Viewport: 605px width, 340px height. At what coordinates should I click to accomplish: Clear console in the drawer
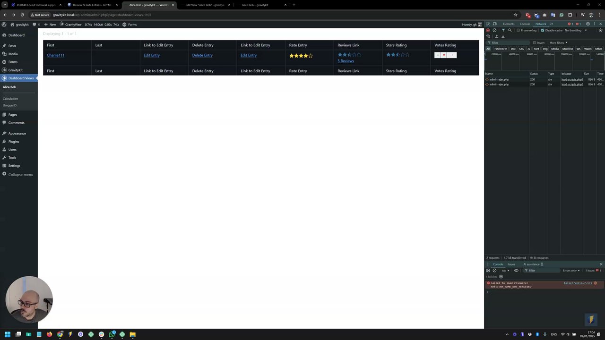(494, 271)
